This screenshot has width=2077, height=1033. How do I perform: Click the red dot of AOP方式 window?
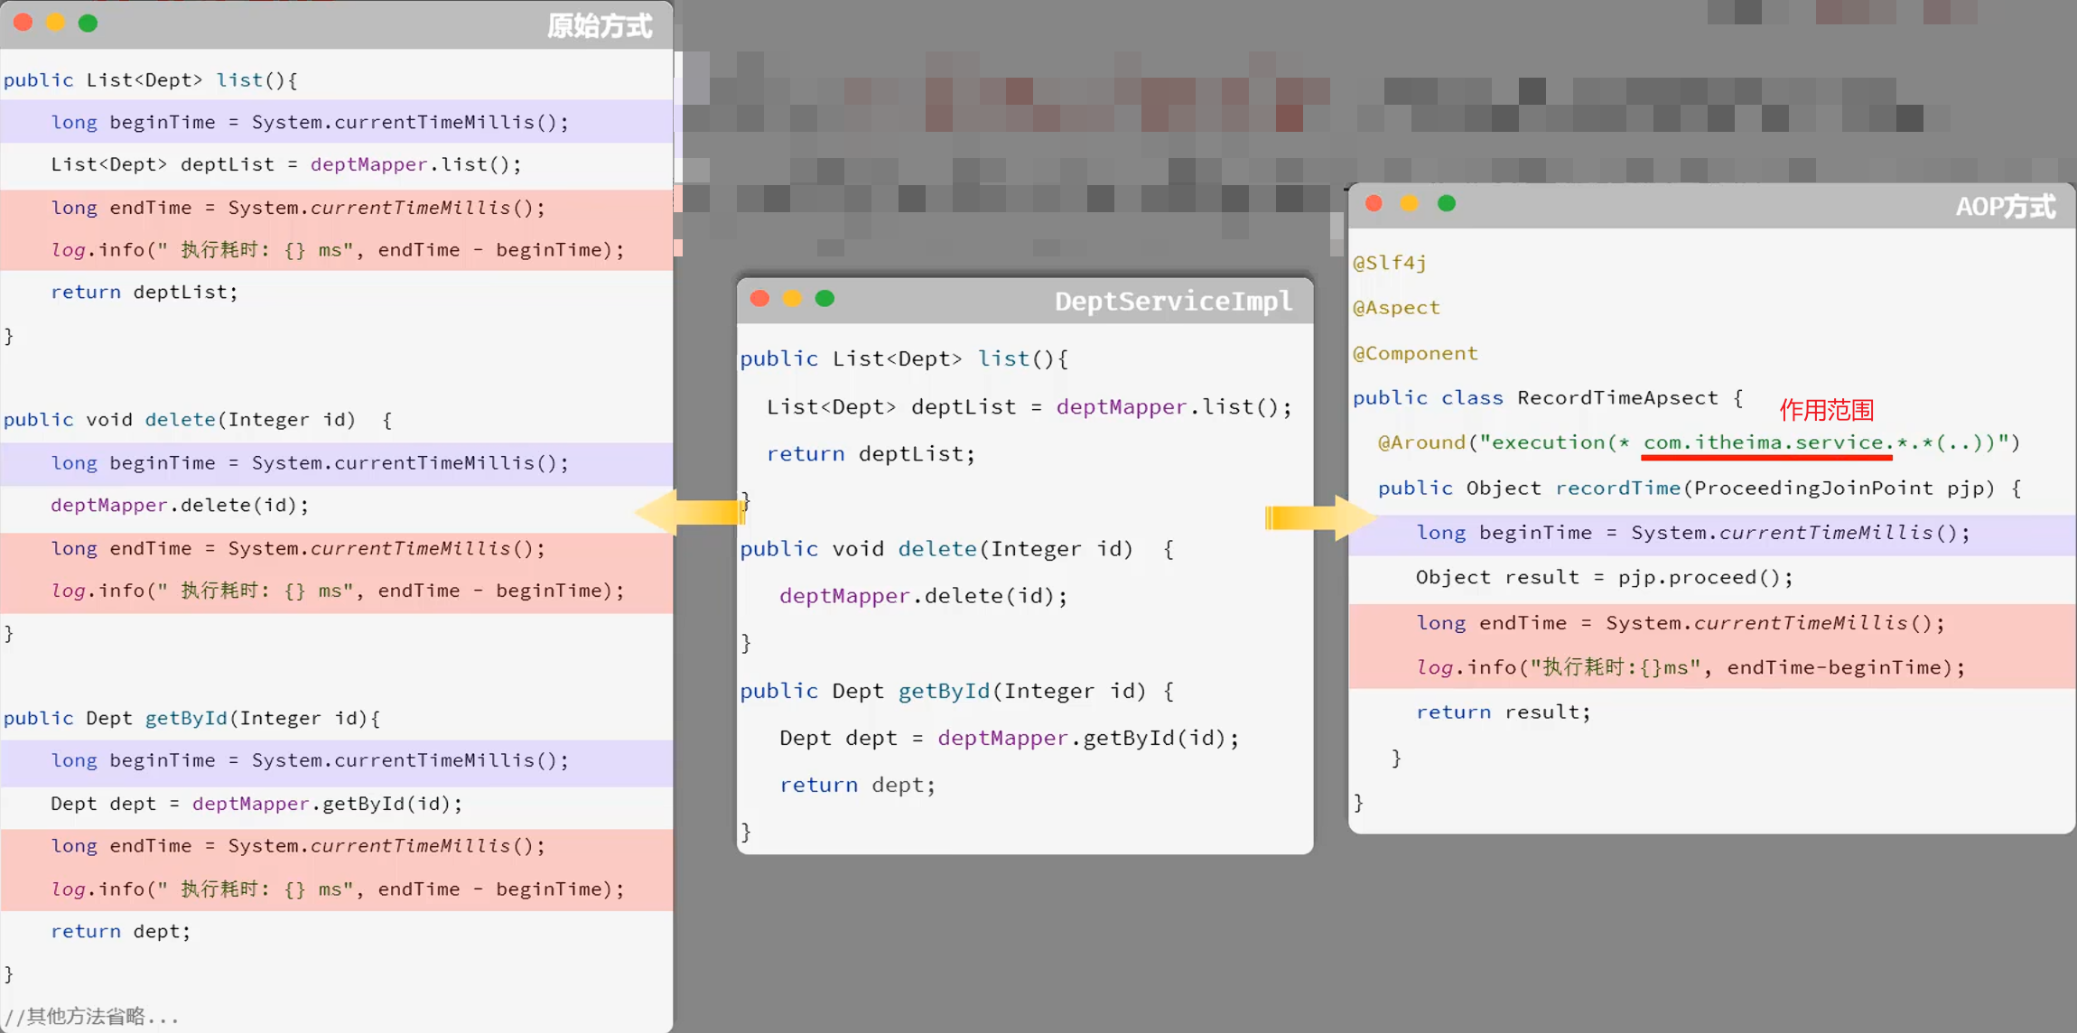1374,203
